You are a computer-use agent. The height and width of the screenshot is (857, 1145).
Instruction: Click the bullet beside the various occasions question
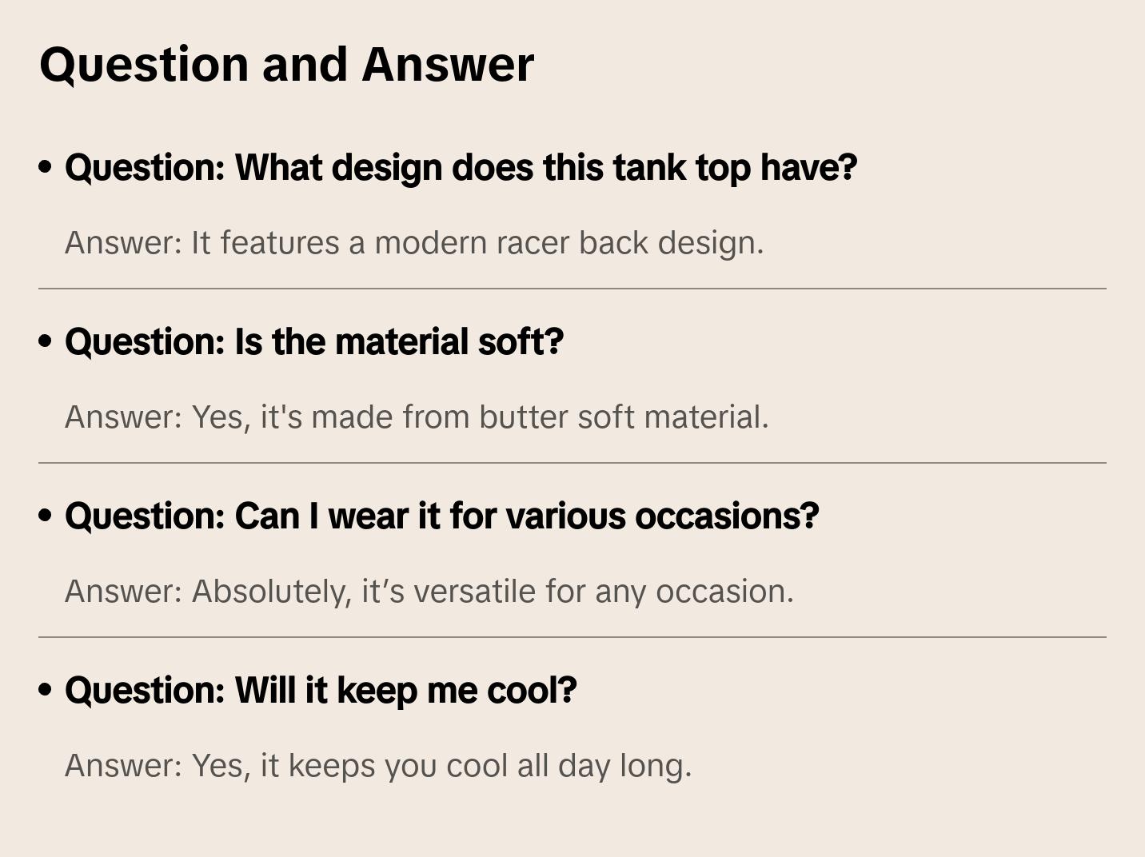(x=46, y=516)
